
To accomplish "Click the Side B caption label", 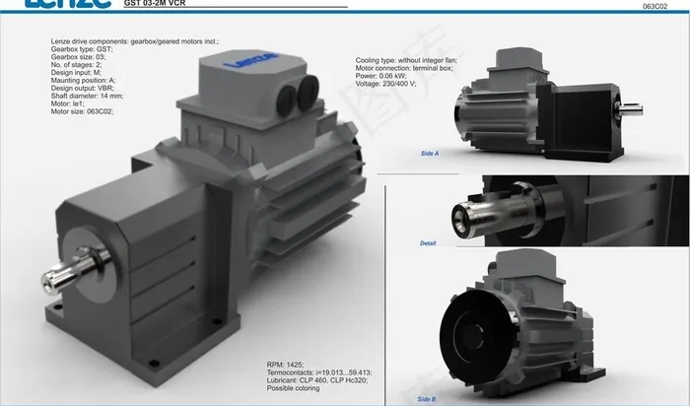I will click(x=427, y=398).
